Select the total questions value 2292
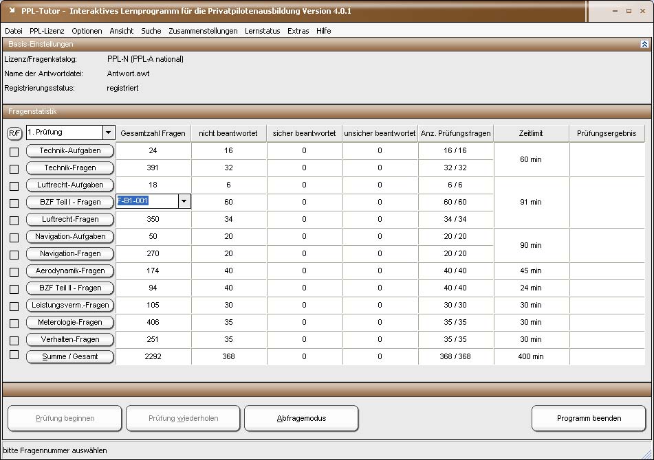Viewport: 654px width, 460px height. [x=153, y=357]
